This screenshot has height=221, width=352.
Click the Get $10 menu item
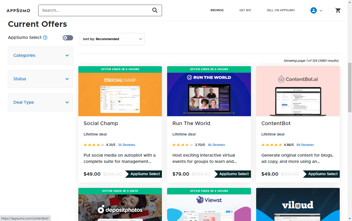coord(245,10)
